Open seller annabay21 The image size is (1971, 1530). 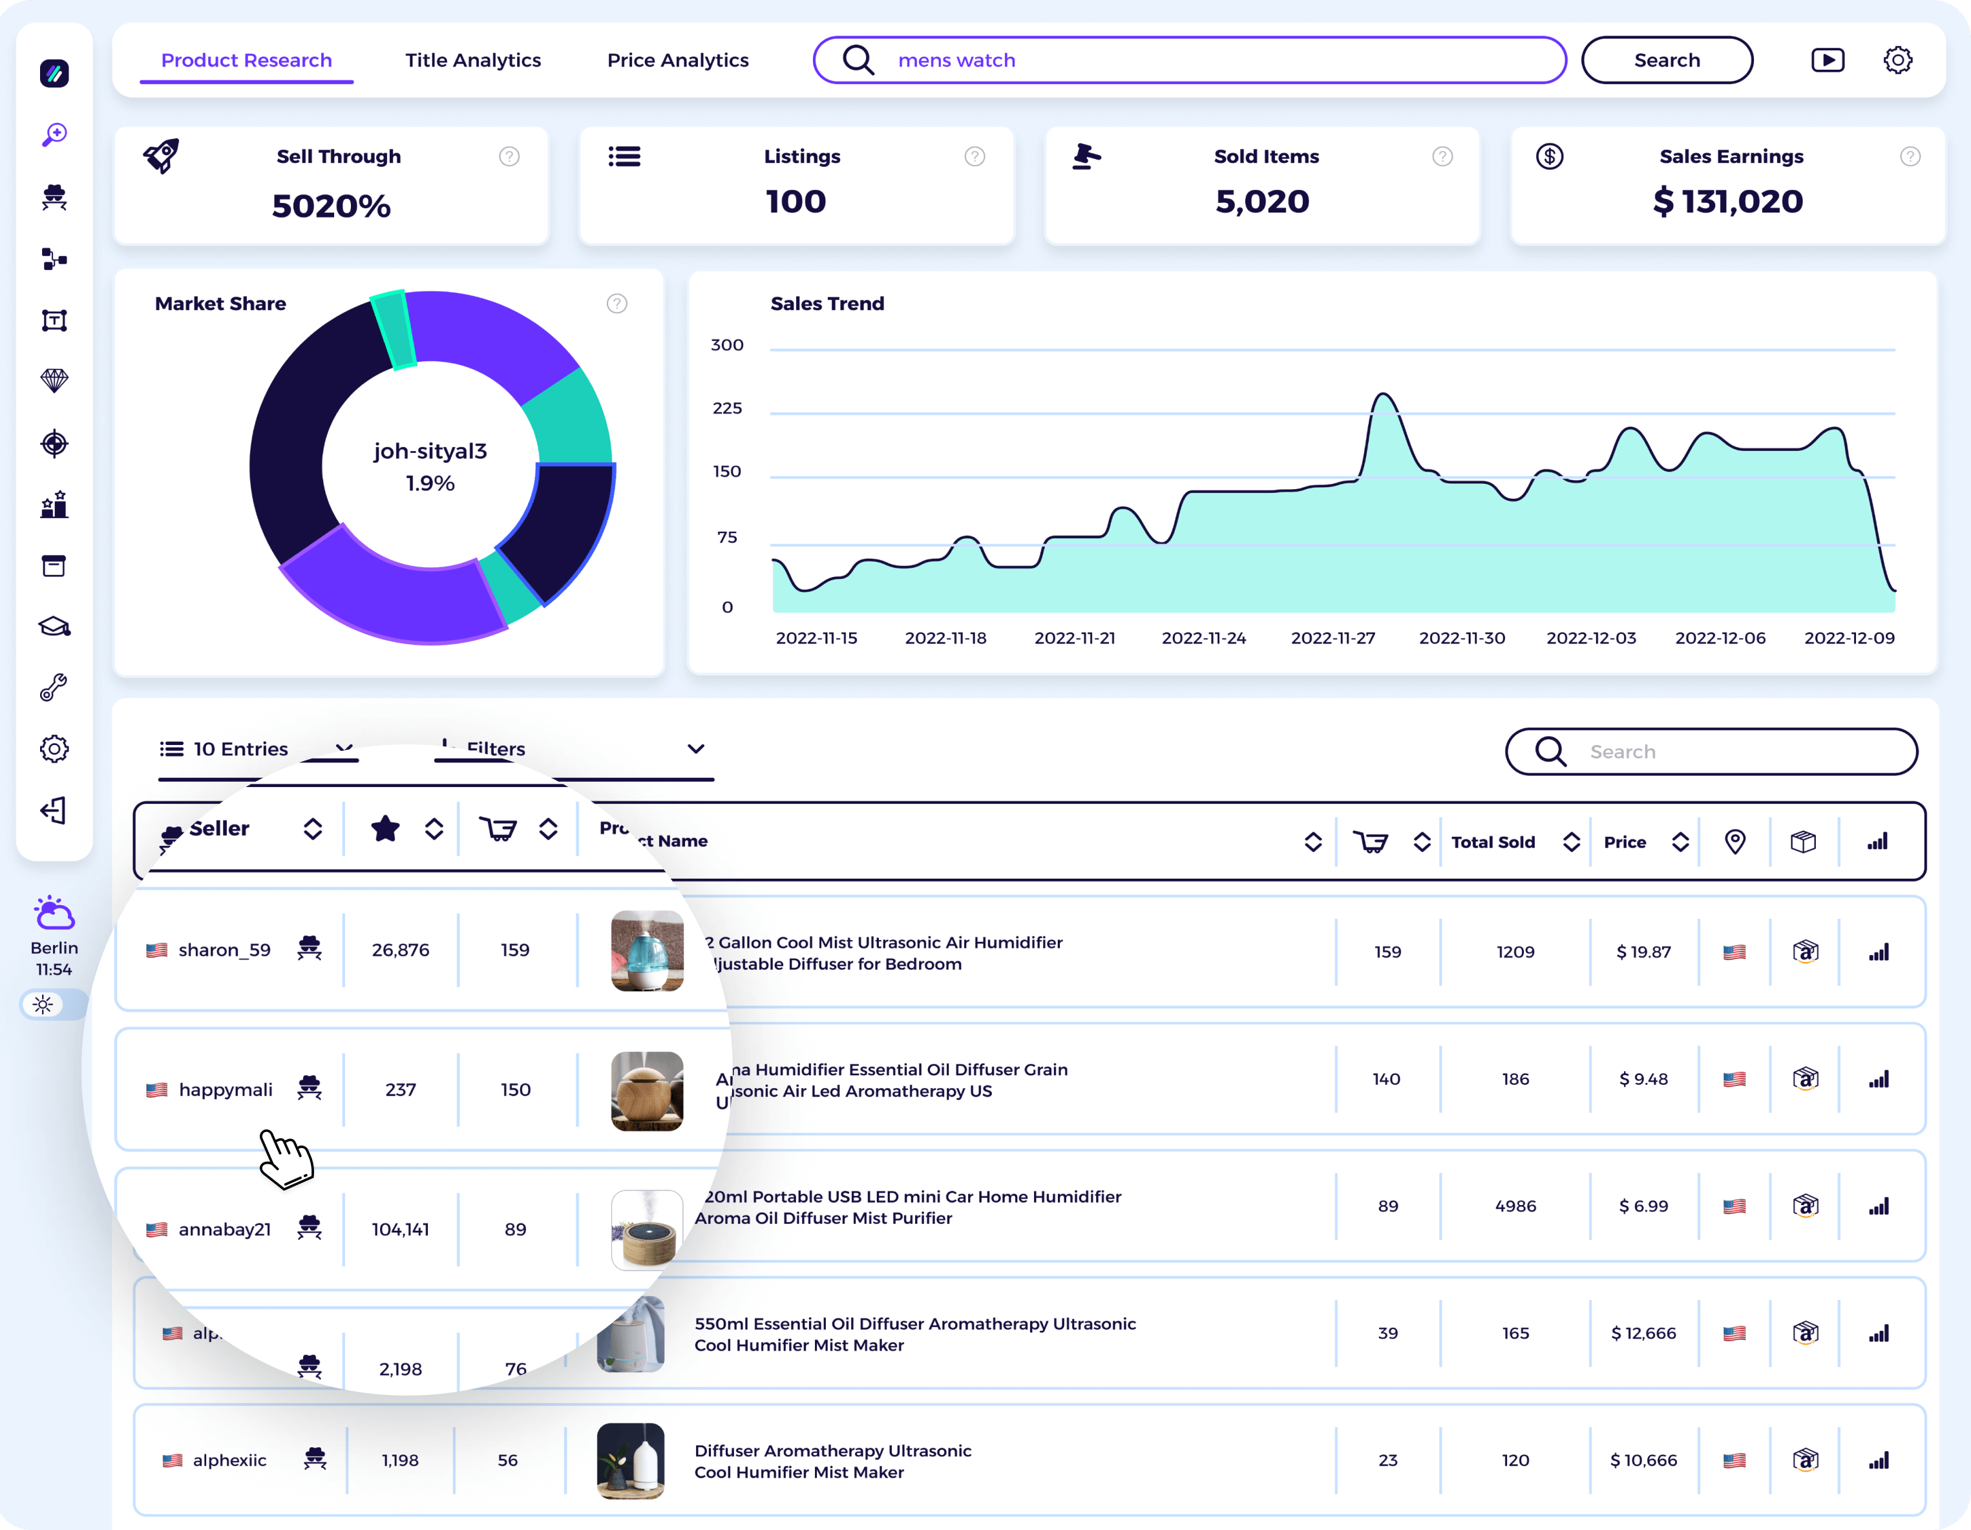pyautogui.click(x=225, y=1230)
